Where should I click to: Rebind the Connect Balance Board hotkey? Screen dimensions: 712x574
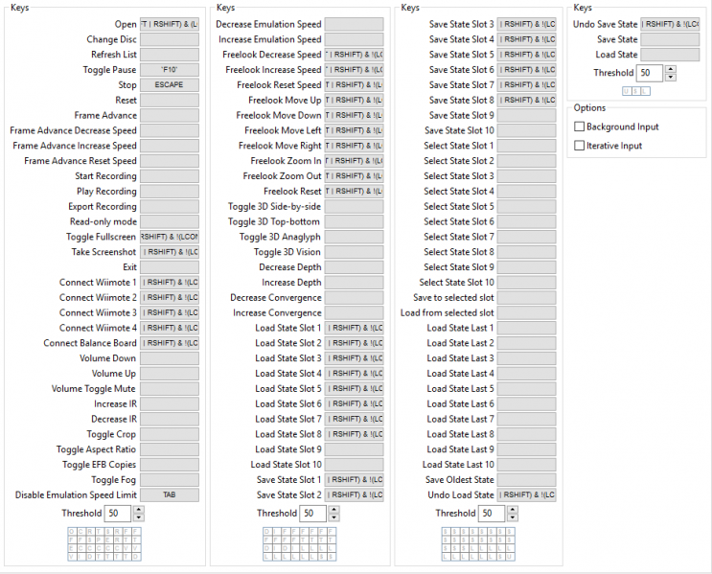[170, 343]
